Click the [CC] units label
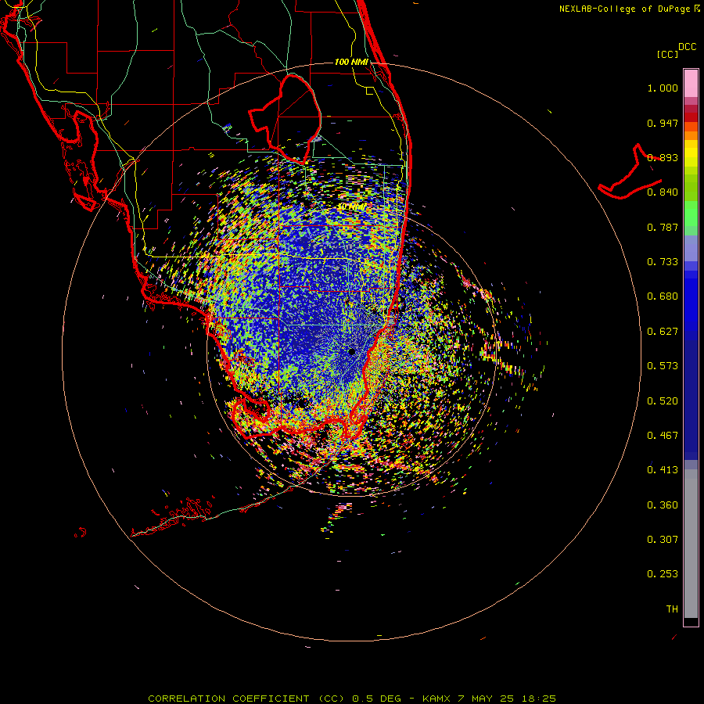 point(667,54)
